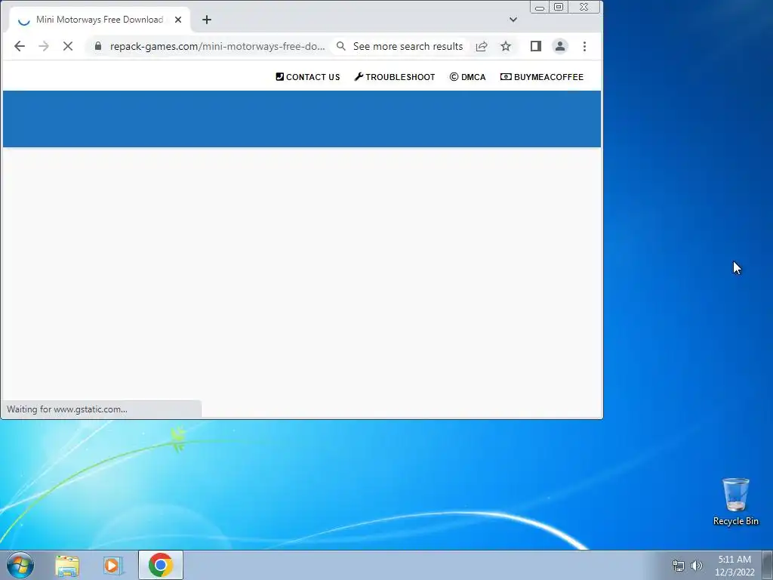Open the DMCA link

tap(467, 77)
